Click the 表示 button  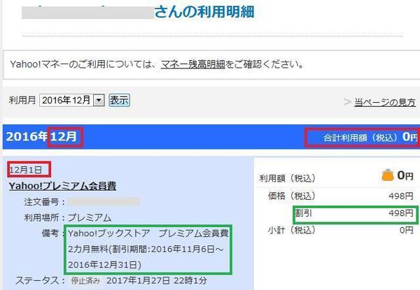120,101
